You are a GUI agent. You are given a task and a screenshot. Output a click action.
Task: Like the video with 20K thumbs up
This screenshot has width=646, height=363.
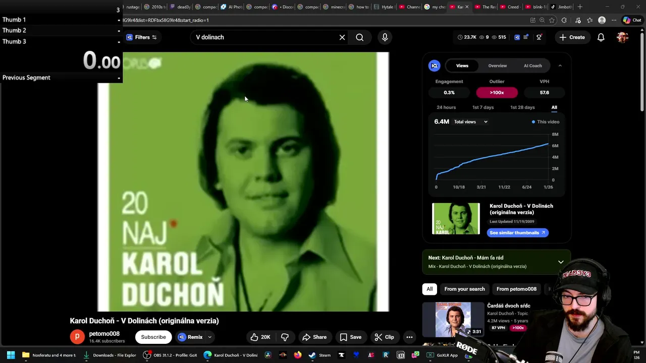coord(260,337)
